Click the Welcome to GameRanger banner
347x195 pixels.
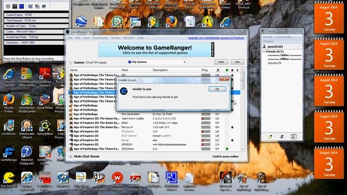click(x=155, y=50)
